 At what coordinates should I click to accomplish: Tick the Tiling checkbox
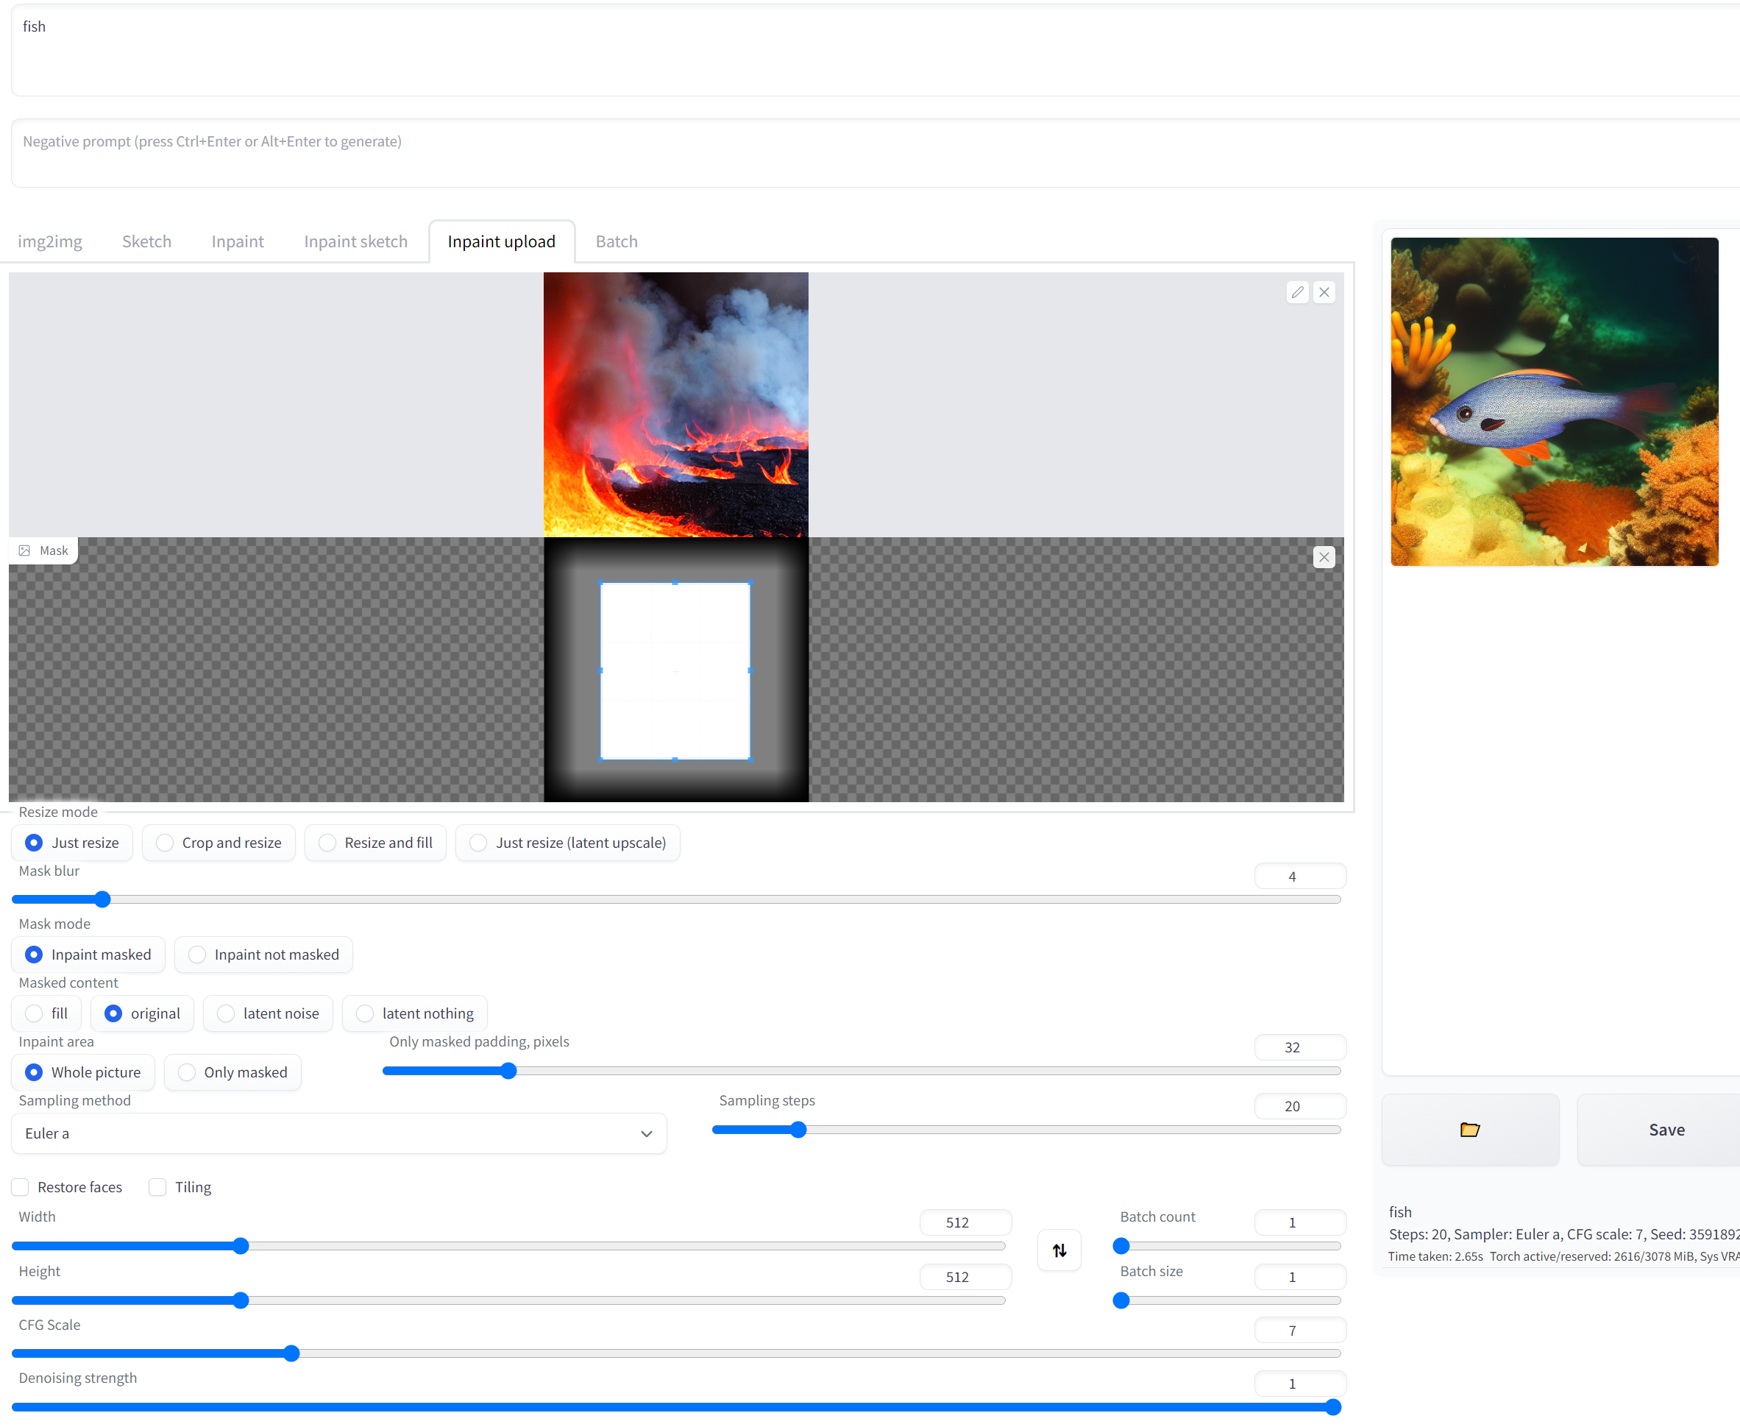(x=157, y=1187)
